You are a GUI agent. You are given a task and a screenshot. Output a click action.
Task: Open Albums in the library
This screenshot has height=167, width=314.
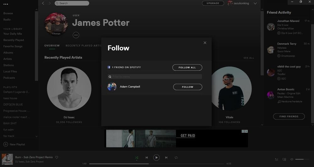[8, 52]
